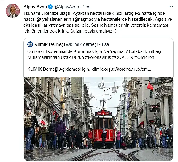Open the Istiklal street tram photo

click(x=98, y=119)
